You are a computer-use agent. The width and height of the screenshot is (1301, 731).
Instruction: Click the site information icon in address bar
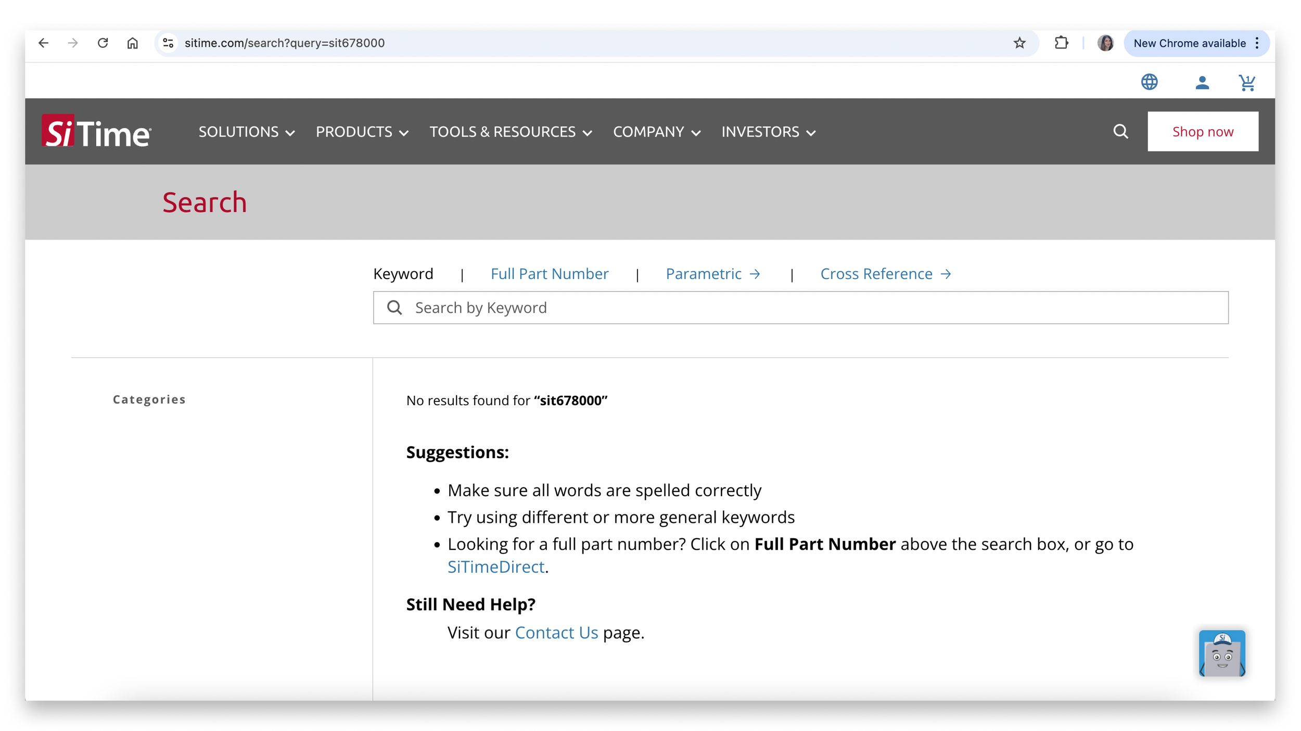168,43
